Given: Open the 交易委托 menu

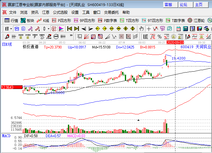Looking at the screenshot, I should (x=111, y=12).
